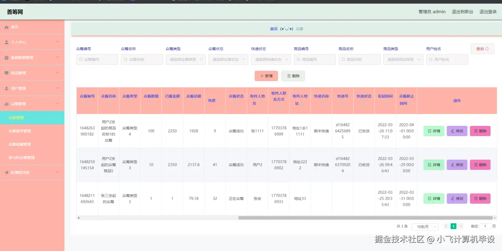Open 众筹留言管理 in the sidebar

32,131
